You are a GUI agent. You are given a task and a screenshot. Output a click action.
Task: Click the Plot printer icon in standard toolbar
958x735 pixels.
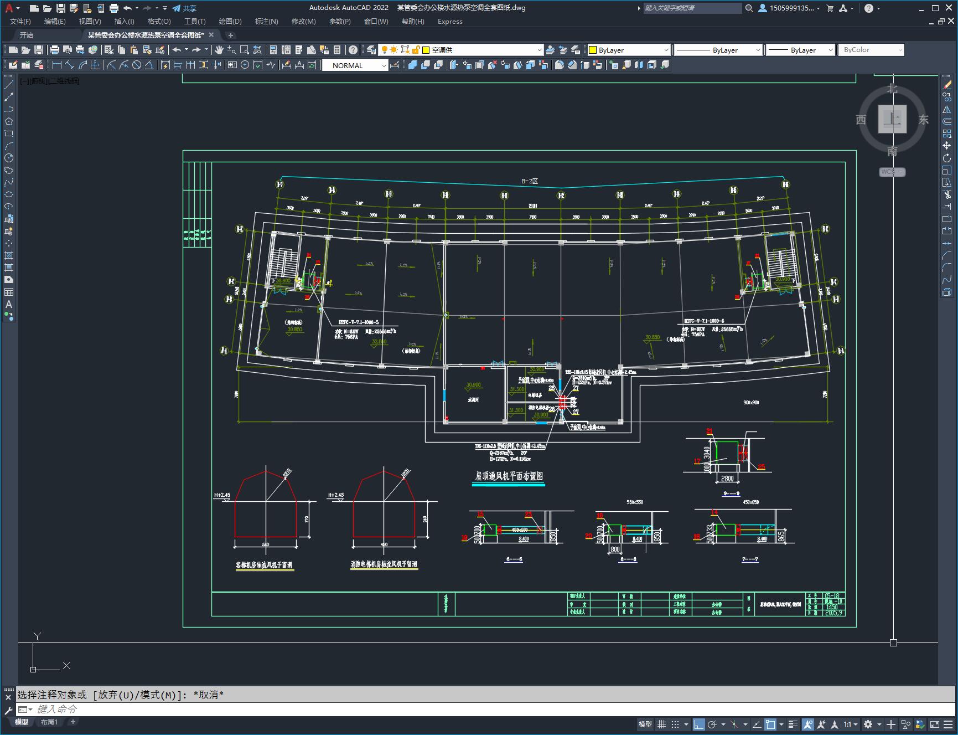(x=55, y=50)
